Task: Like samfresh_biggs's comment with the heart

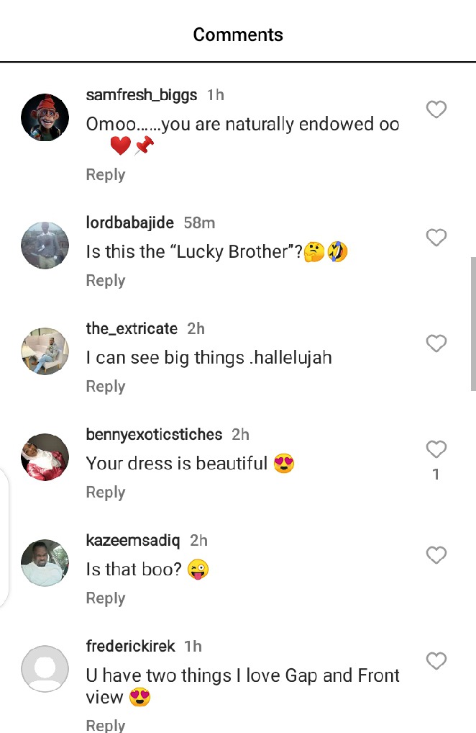Action: click(436, 109)
